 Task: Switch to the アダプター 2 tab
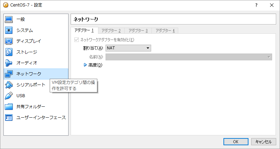111,31
